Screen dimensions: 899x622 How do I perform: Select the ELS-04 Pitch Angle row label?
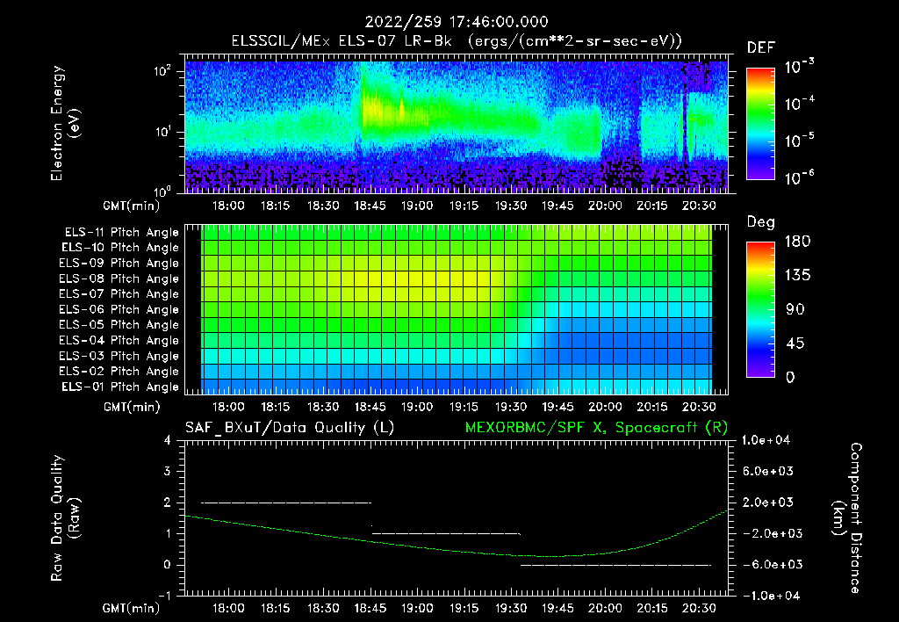click(119, 340)
